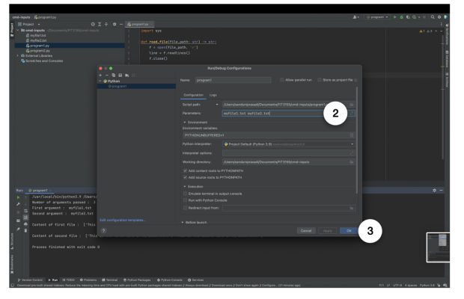This screenshot has width=464, height=299.
Task: Expand all items in the Project panel
Action: [100, 24]
